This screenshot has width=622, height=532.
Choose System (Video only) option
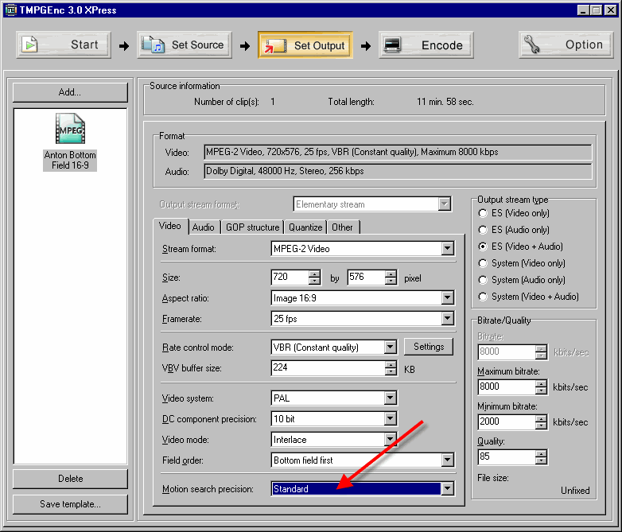tap(483, 263)
